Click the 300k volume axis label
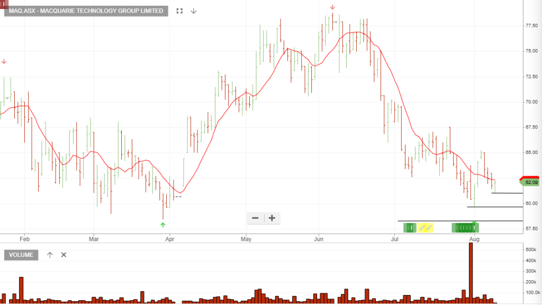Screen dimensions: 542x305 coord(531,271)
